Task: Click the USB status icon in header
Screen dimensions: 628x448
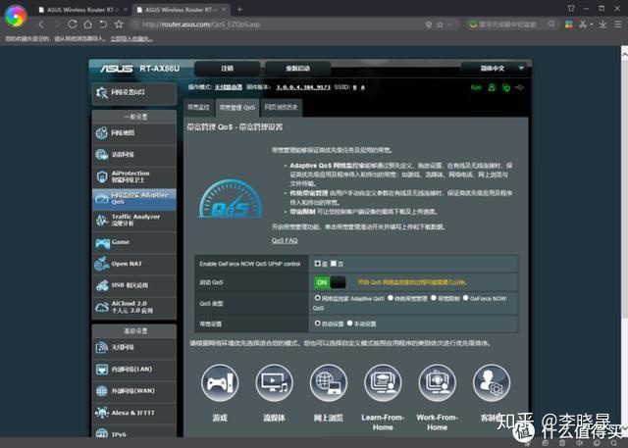Action: click(520, 87)
